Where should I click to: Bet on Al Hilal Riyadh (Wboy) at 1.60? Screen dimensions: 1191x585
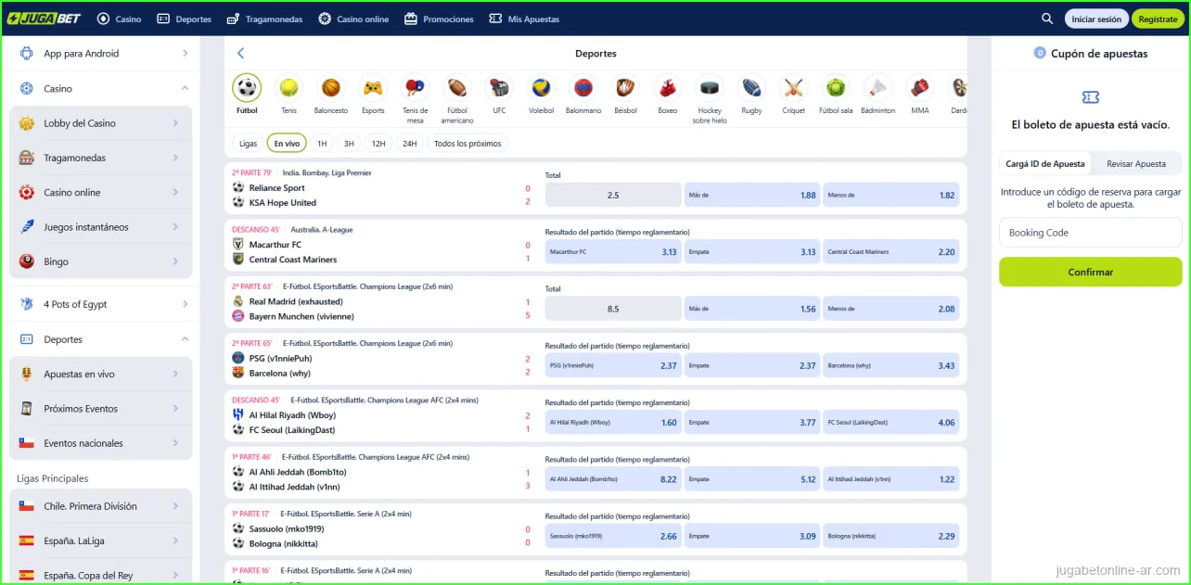pos(613,422)
